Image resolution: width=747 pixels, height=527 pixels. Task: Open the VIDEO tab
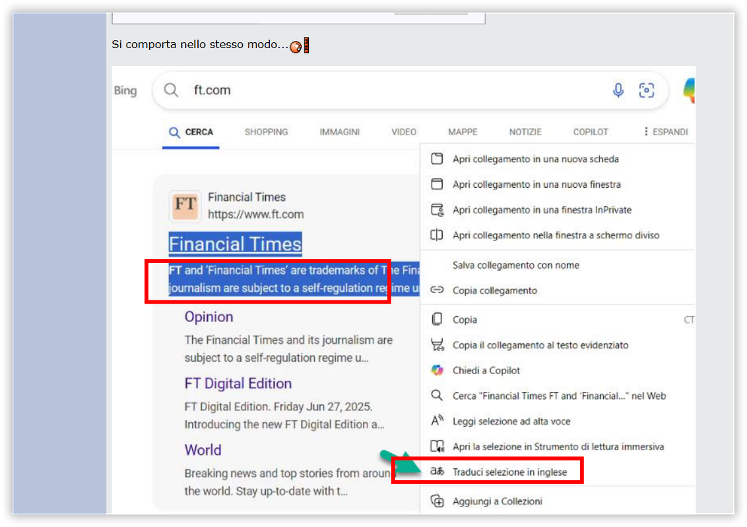pos(404,132)
